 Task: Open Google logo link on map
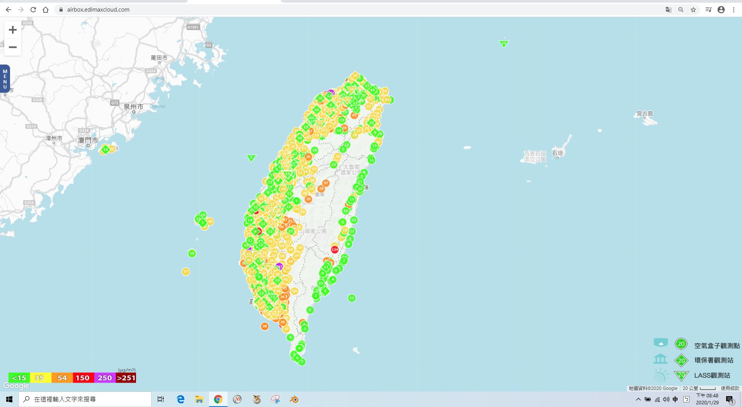pyautogui.click(x=16, y=386)
